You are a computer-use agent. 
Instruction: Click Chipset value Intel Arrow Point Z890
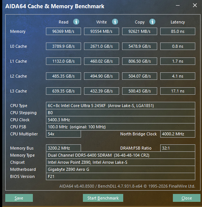click(121, 162)
